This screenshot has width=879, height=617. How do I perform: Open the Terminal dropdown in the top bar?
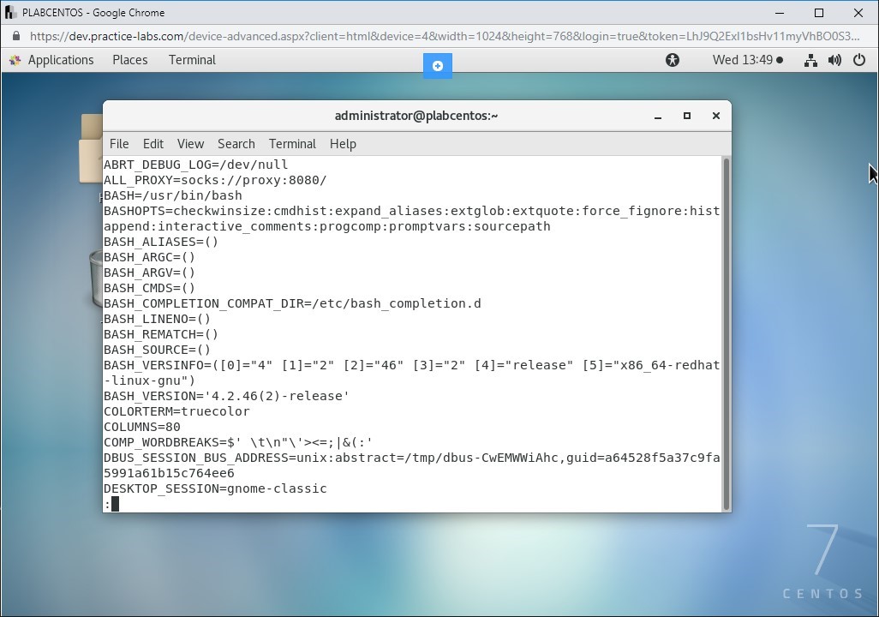191,60
